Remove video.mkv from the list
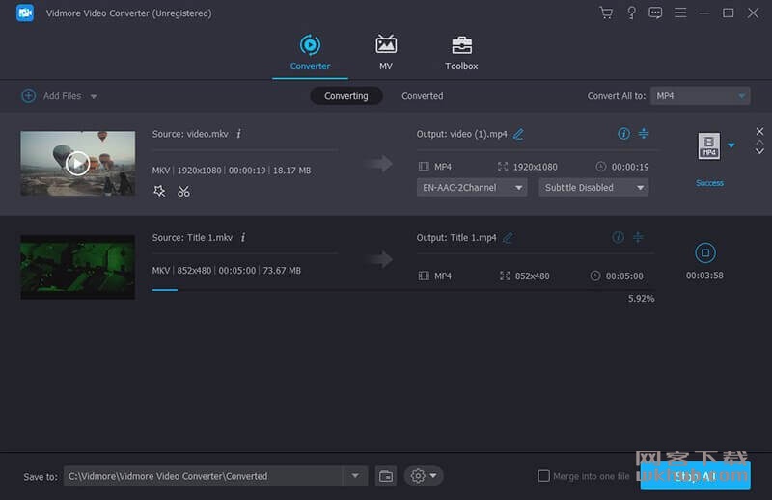The height and width of the screenshot is (500, 772). (759, 131)
